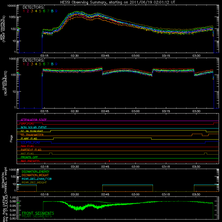Click the dark green REAR SEGMENTS livetime label
Viewport: 222px width, 222px height.
pos(37,216)
